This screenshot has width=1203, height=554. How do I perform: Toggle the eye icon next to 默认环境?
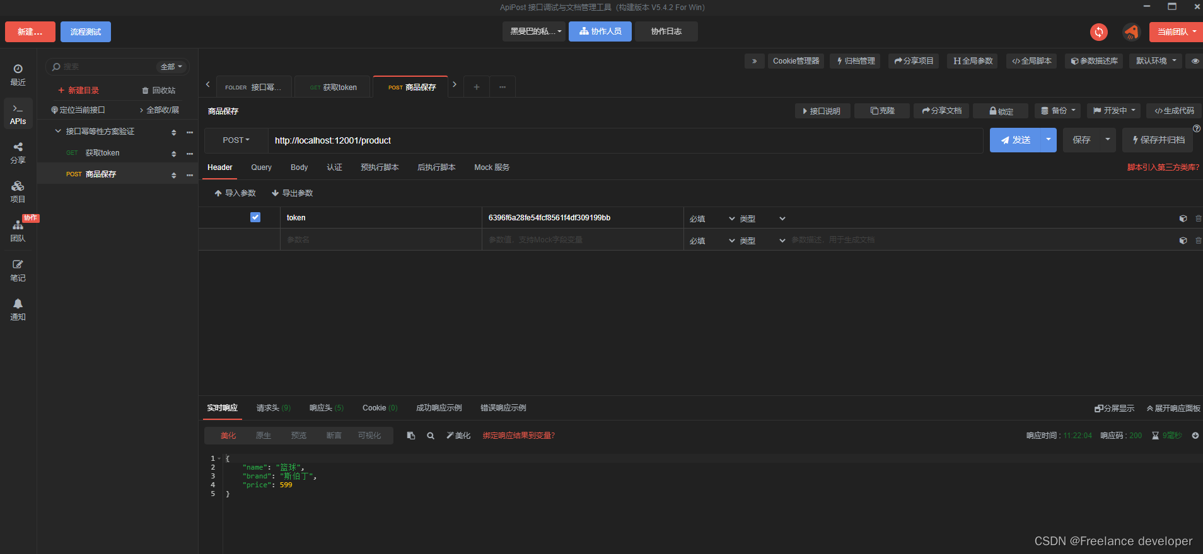pyautogui.click(x=1195, y=61)
